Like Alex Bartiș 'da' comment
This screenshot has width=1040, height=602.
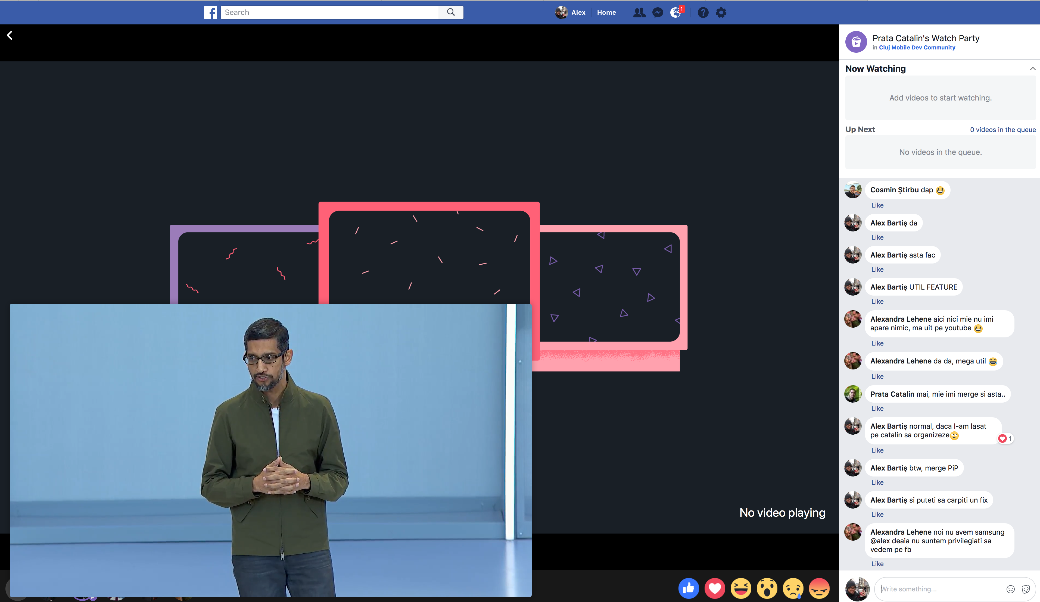[877, 237]
